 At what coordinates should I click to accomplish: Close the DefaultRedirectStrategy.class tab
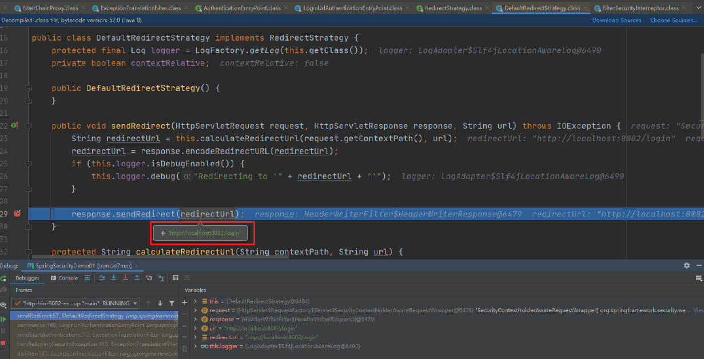pos(585,8)
